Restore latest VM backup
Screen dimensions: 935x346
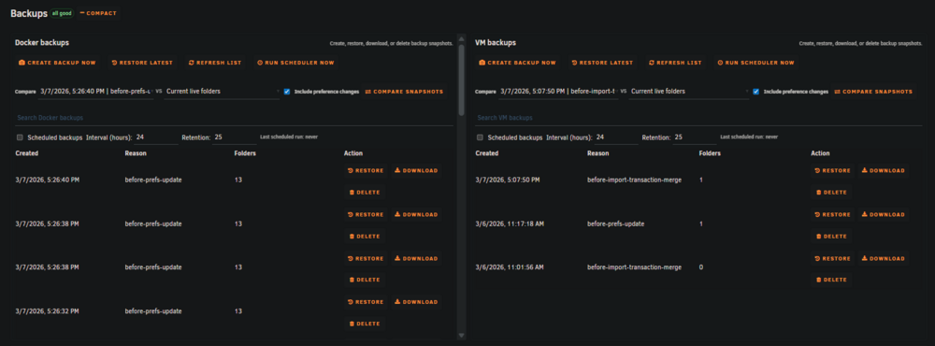click(602, 63)
